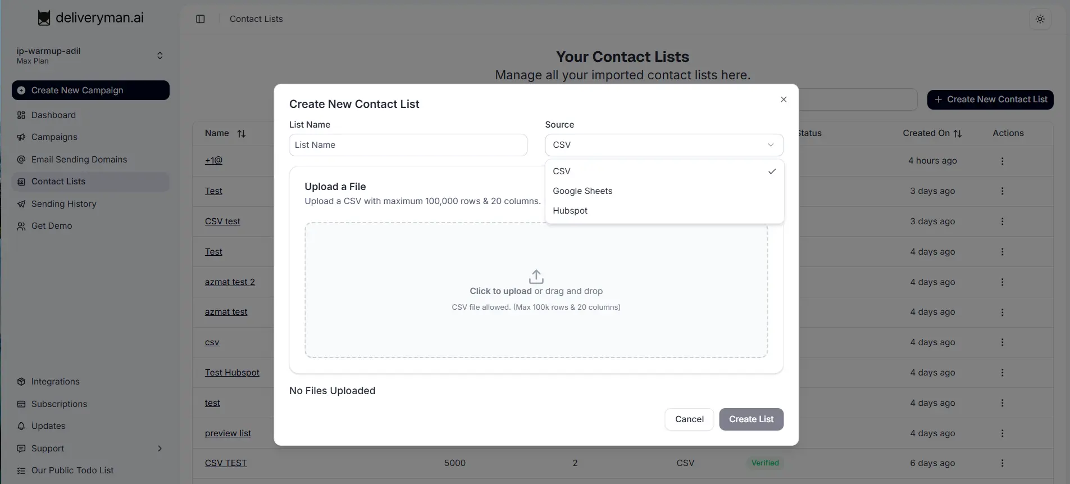
Task: Open the azmat test 2 list link
Action: (x=230, y=282)
